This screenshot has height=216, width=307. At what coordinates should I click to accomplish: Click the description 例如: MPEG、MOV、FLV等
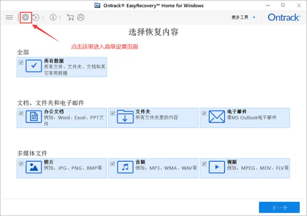(x=258, y=168)
